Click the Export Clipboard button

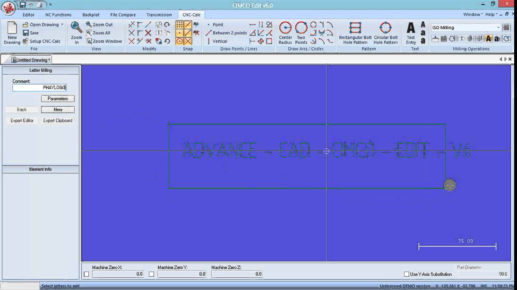click(58, 120)
